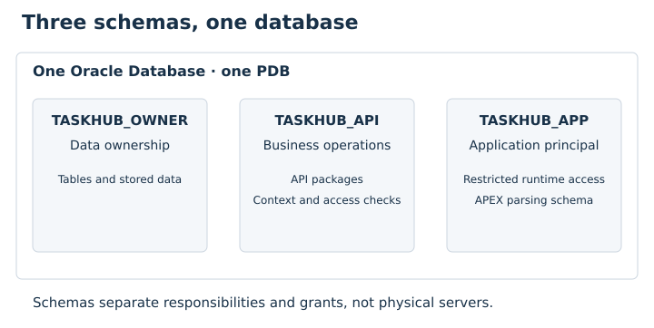Click the 'Application principal' subtitle
654x328 pixels.
tap(534, 145)
